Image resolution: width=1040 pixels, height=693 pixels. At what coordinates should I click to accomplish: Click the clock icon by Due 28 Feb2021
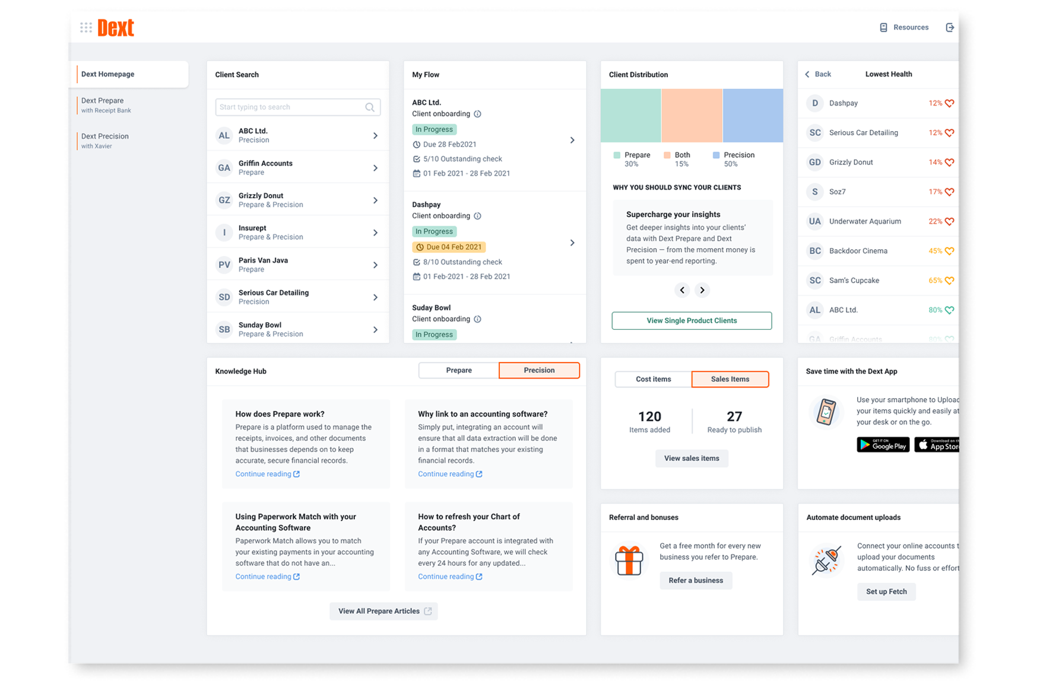point(417,145)
